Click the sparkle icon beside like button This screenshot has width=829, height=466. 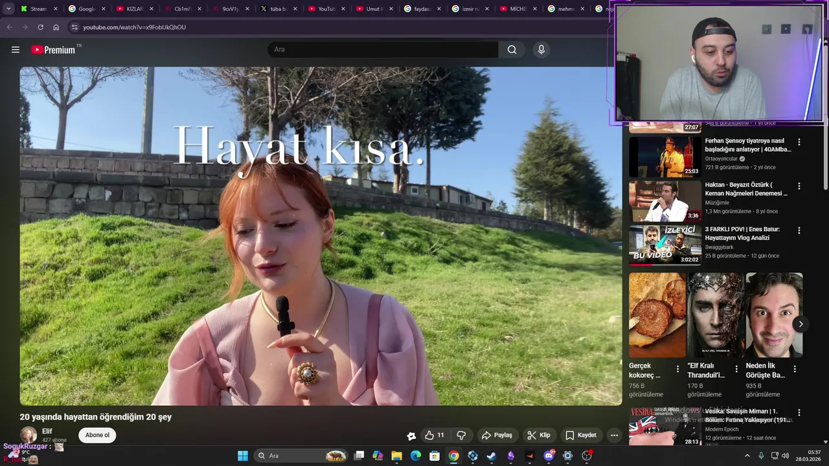tap(411, 436)
